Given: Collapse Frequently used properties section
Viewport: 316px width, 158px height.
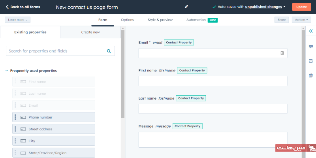Looking at the screenshot, I should 6,71.
